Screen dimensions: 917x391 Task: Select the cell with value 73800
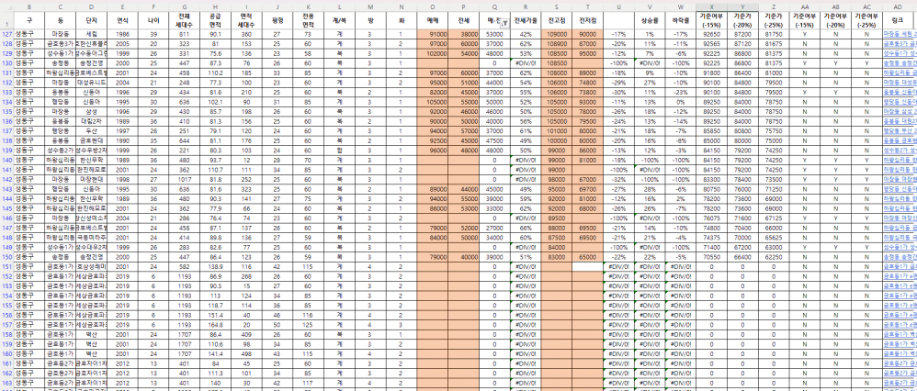coord(587,92)
